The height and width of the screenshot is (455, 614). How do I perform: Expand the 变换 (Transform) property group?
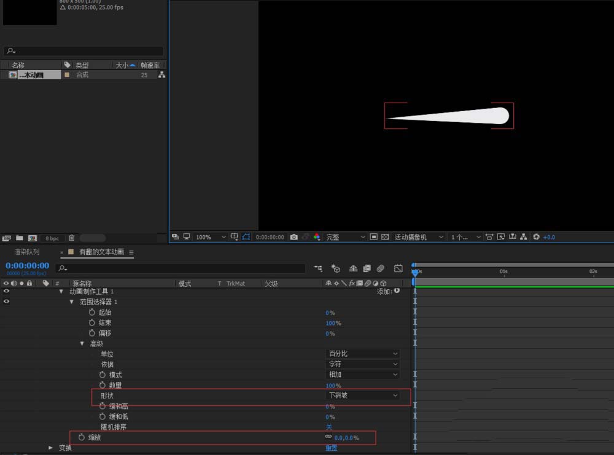coord(51,448)
